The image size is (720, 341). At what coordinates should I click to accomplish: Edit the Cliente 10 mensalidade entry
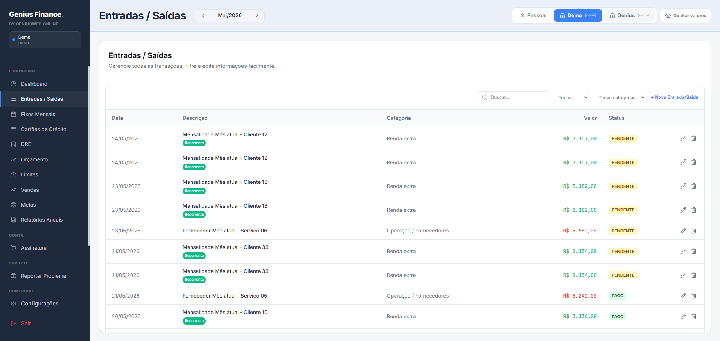click(x=683, y=316)
